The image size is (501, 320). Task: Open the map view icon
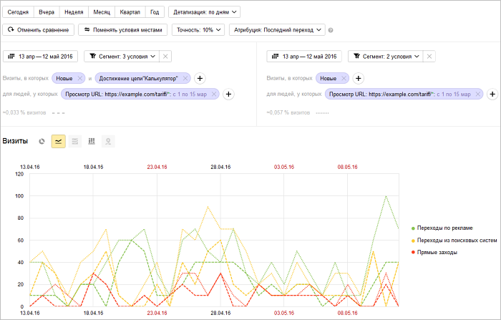[108, 142]
